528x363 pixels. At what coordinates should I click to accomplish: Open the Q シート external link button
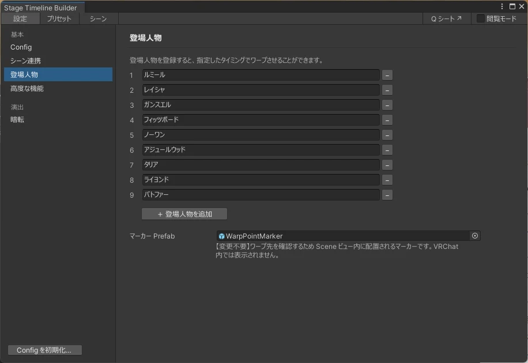[x=447, y=18]
